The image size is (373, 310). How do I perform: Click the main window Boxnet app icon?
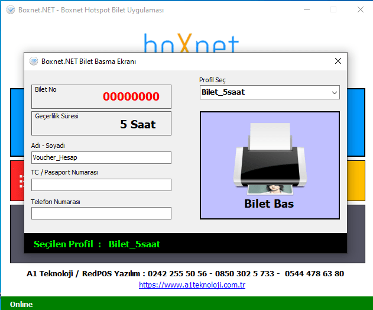click(11, 10)
